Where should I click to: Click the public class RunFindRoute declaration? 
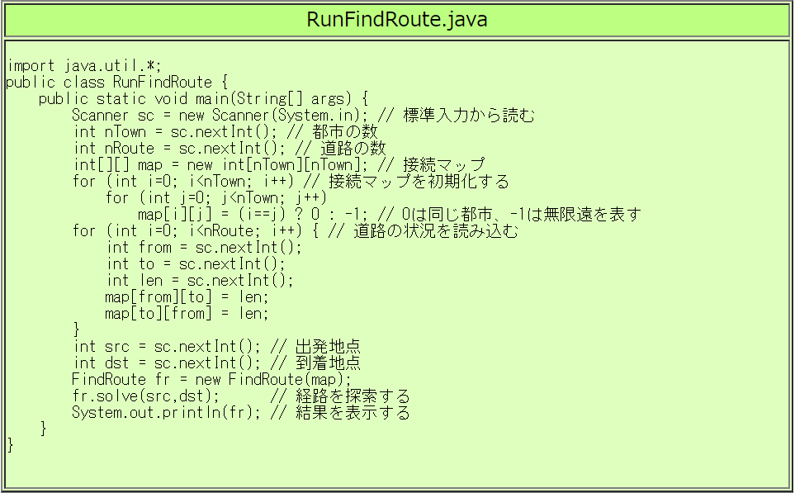116,83
